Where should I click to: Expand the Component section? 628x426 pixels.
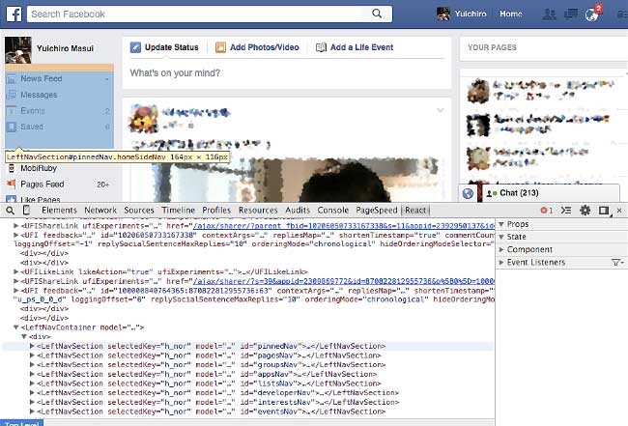click(x=501, y=249)
